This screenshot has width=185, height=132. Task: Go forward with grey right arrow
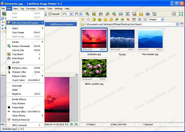click(x=88, y=19)
